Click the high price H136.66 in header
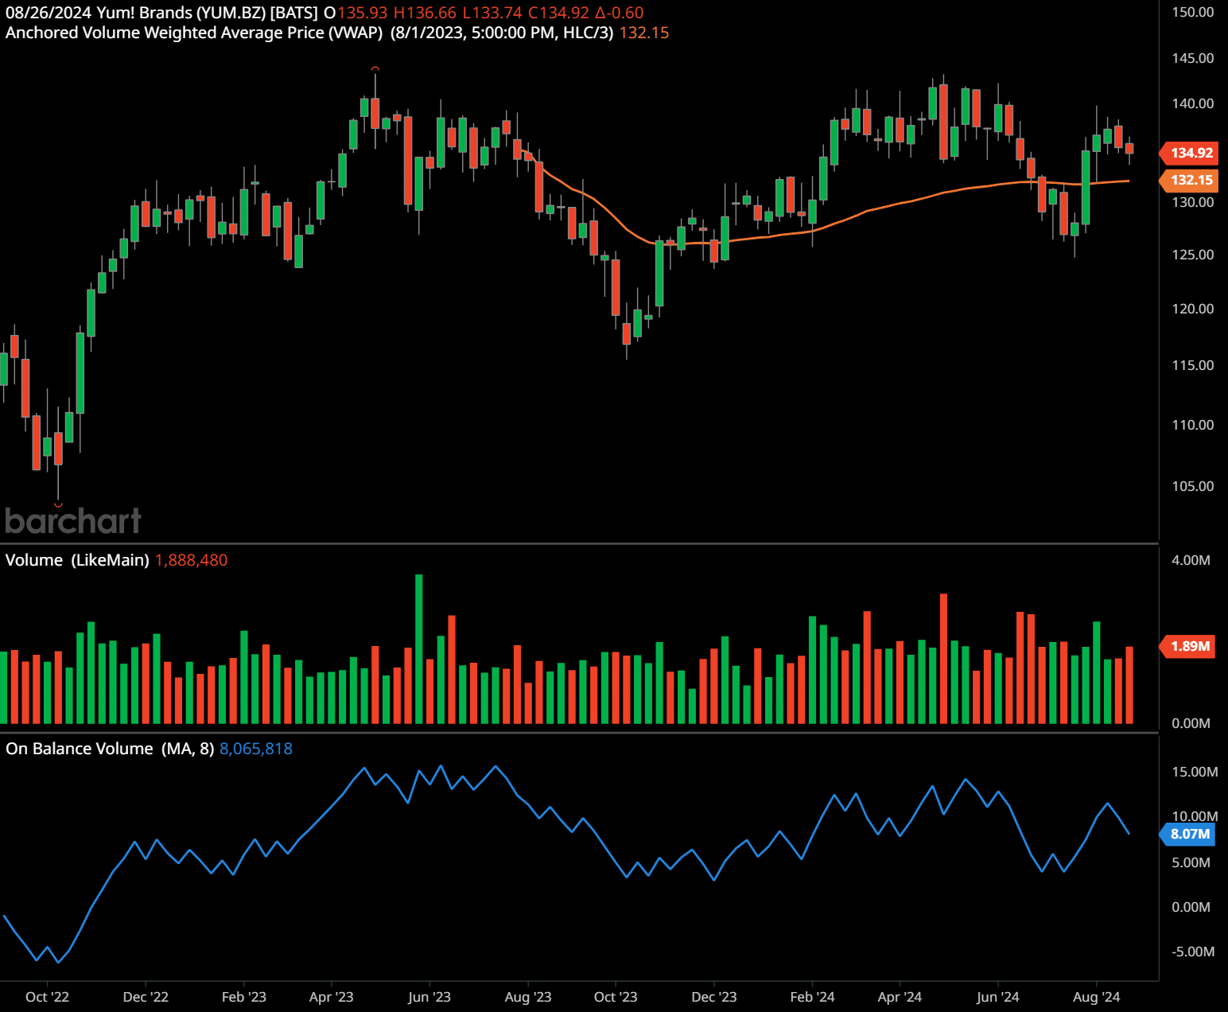1228x1012 pixels. coord(425,13)
